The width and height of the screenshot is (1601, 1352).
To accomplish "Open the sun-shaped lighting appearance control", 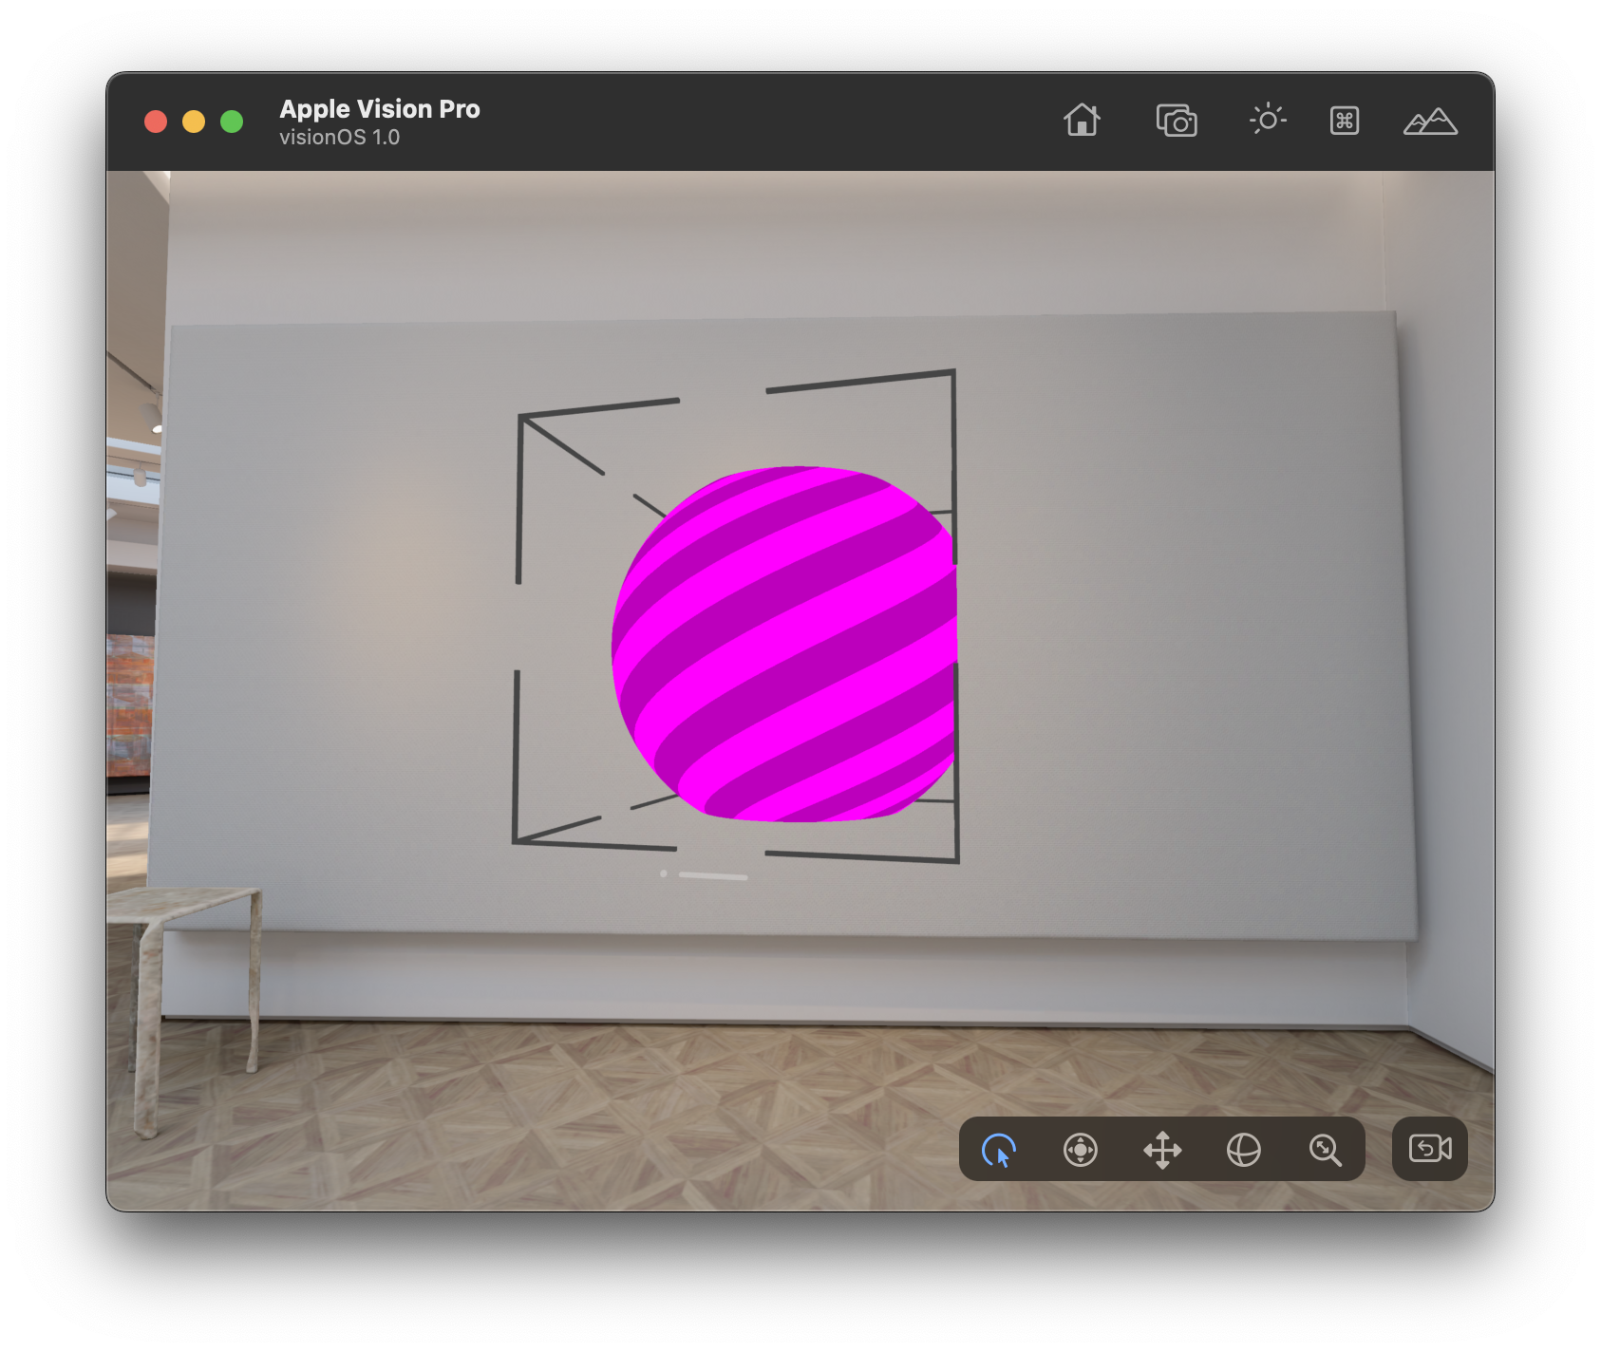I will point(1268,121).
